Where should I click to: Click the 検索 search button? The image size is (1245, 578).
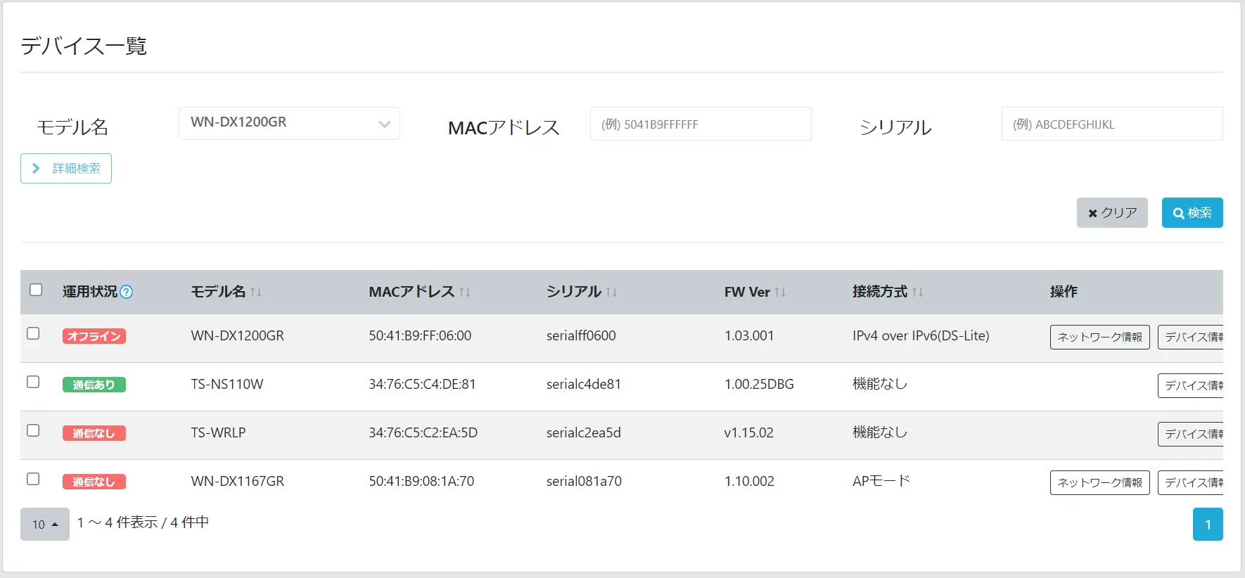tap(1192, 212)
